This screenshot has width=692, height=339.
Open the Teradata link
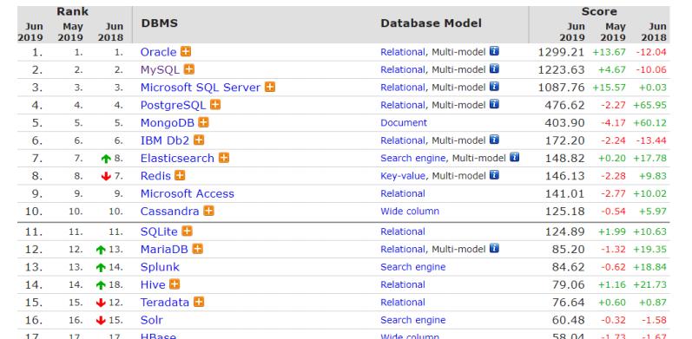coord(165,303)
